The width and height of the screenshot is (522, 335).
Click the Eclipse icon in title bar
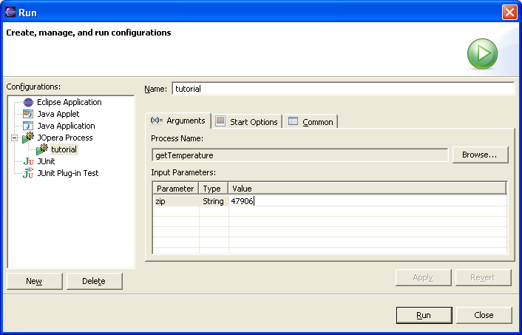tap(10, 12)
